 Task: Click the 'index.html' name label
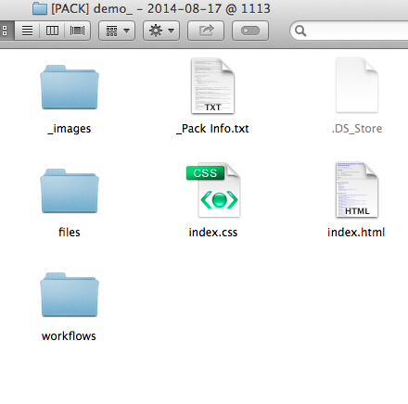coord(356,233)
